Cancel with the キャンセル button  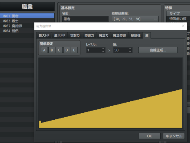click(x=174, y=136)
